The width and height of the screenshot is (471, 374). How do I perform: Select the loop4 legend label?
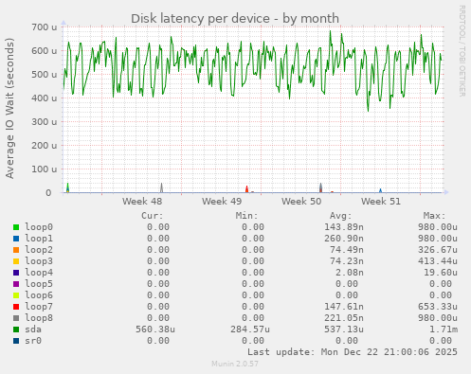pyautogui.click(x=39, y=273)
